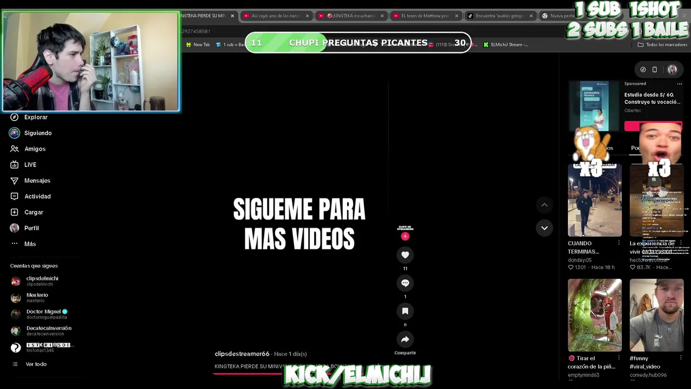This screenshot has width=691, height=389.
Task: Switch to Así cayó uno de los narco tab
Action: click(x=275, y=16)
